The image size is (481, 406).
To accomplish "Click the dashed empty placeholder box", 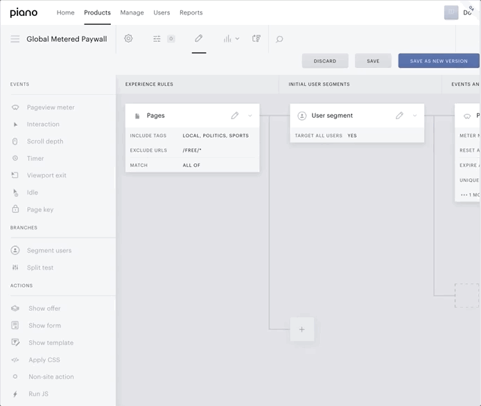I will pos(466,295).
